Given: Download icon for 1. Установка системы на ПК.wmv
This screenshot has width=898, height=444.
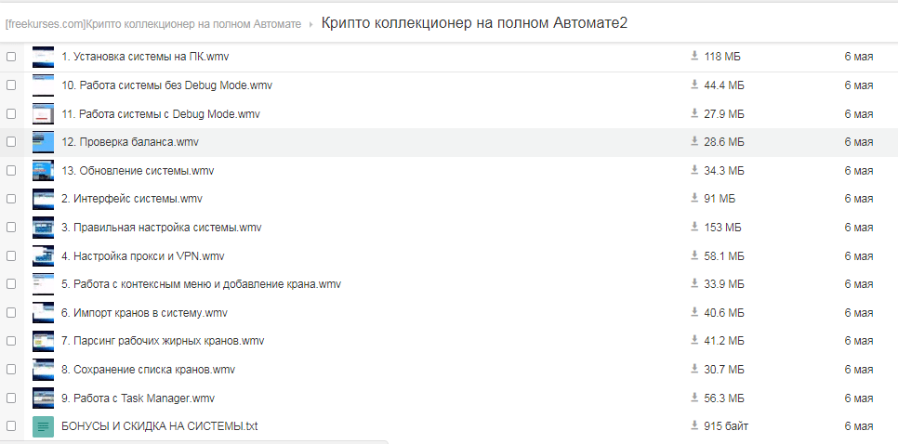Looking at the screenshot, I should 693,57.
